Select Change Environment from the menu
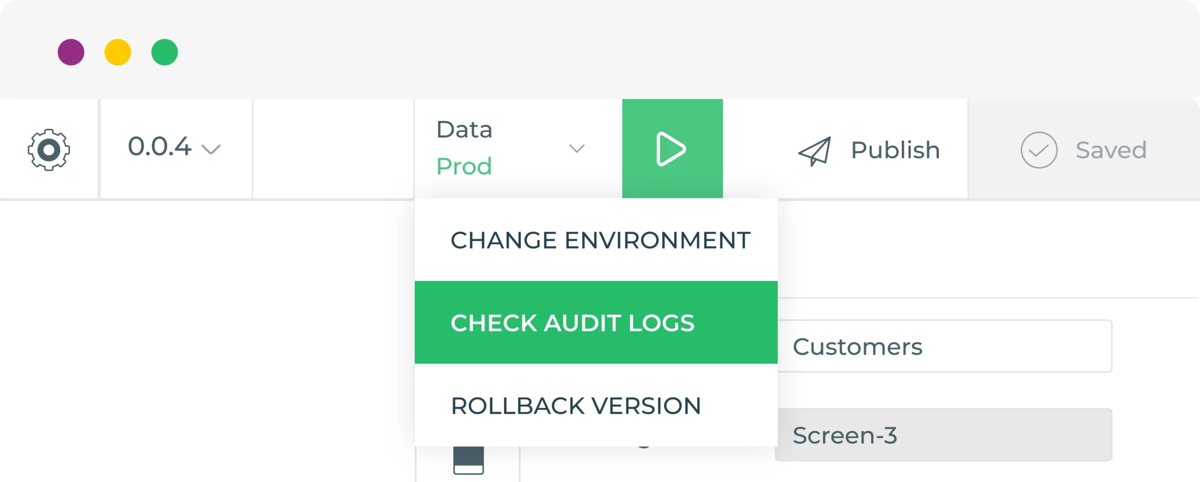The image size is (1200, 482). pyautogui.click(x=600, y=240)
